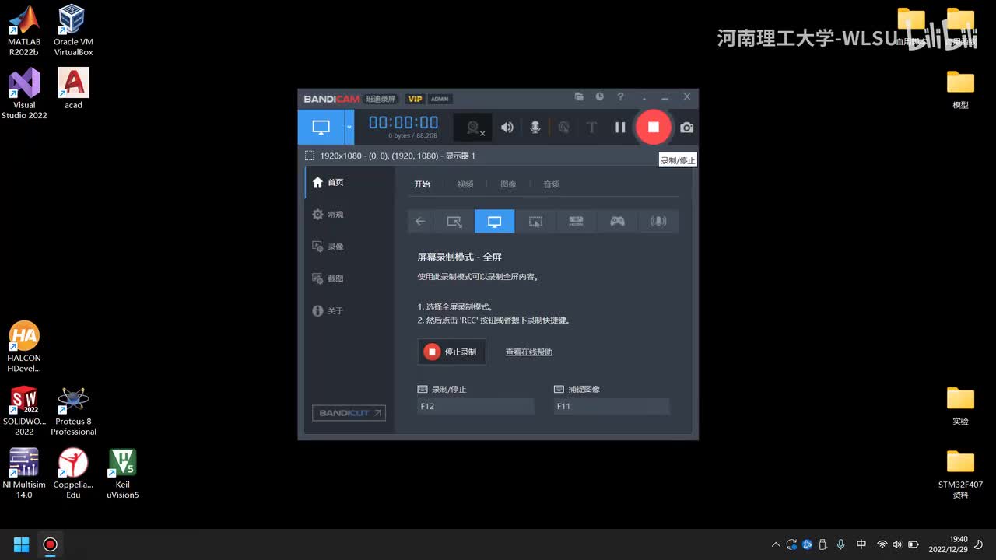Open the 查看在线帮助 link
The height and width of the screenshot is (560, 996).
tap(529, 352)
